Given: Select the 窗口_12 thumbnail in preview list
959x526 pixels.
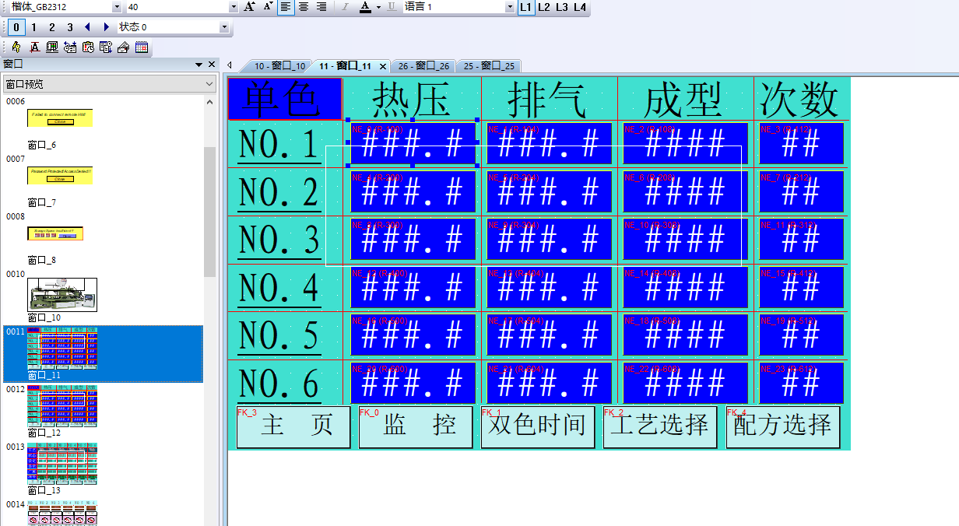Looking at the screenshot, I should coord(62,405).
